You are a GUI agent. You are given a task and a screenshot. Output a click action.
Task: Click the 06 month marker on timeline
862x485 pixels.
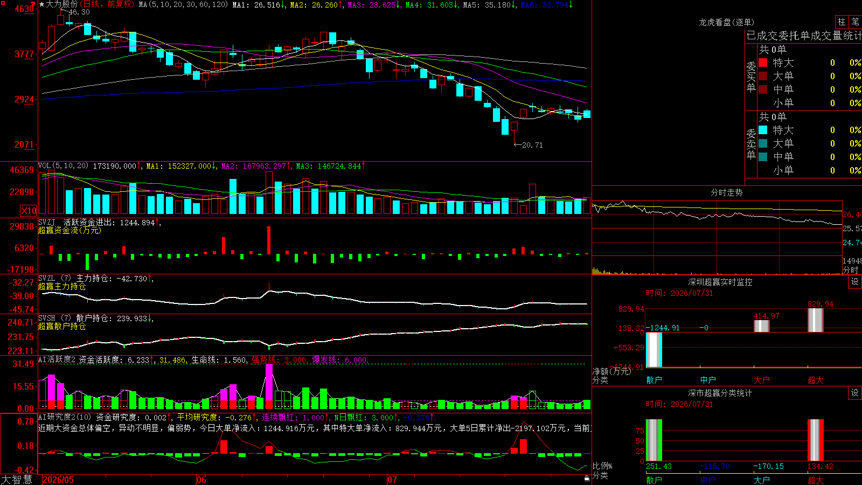(201, 480)
